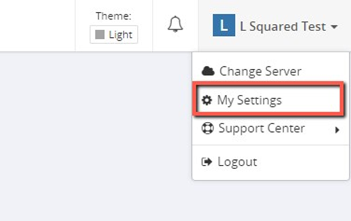The height and width of the screenshot is (221, 351).
Task: Click the lifebuoy Support Center icon
Action: (x=207, y=128)
